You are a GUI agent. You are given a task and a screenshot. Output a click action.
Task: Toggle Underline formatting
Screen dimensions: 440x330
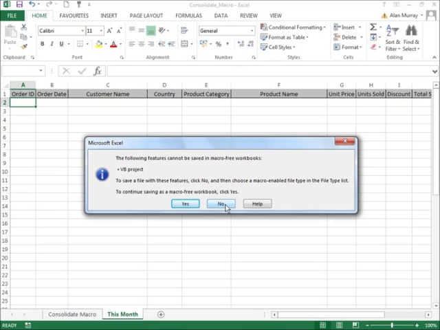[x=61, y=44]
